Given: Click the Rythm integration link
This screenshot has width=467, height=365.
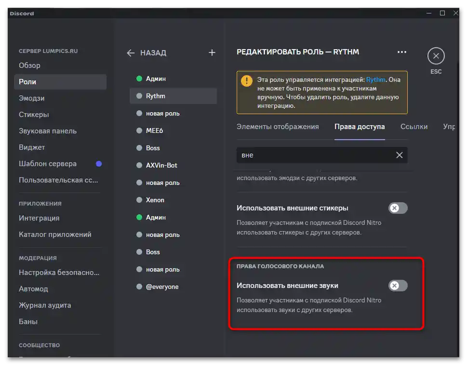Looking at the screenshot, I should tap(375, 80).
